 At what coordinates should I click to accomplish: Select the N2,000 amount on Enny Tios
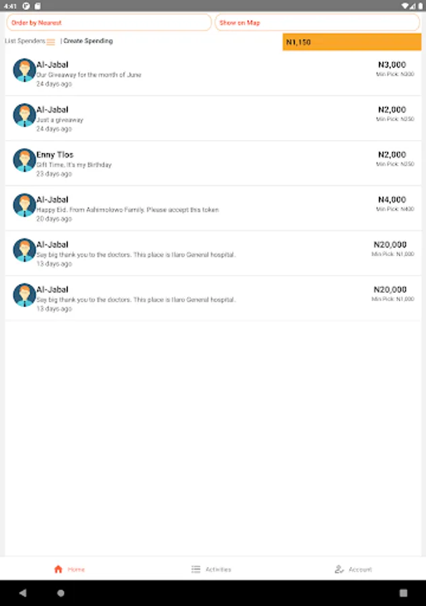click(x=392, y=155)
